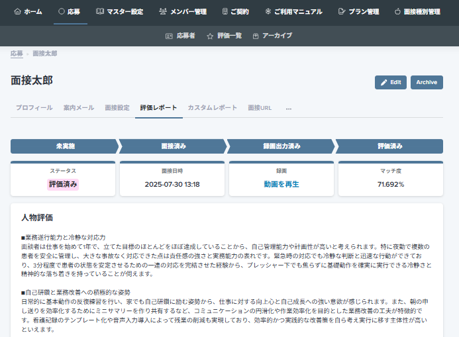The width and height of the screenshot is (459, 337).
Task: Go to 応募者 in the sub navigation
Action: [180, 36]
